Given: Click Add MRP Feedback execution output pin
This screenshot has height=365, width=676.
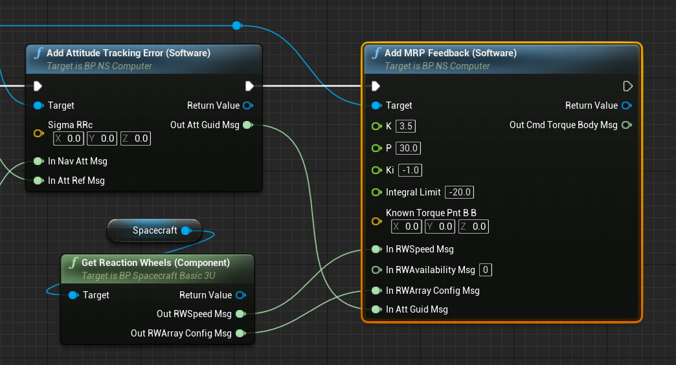Looking at the screenshot, I should (x=627, y=86).
